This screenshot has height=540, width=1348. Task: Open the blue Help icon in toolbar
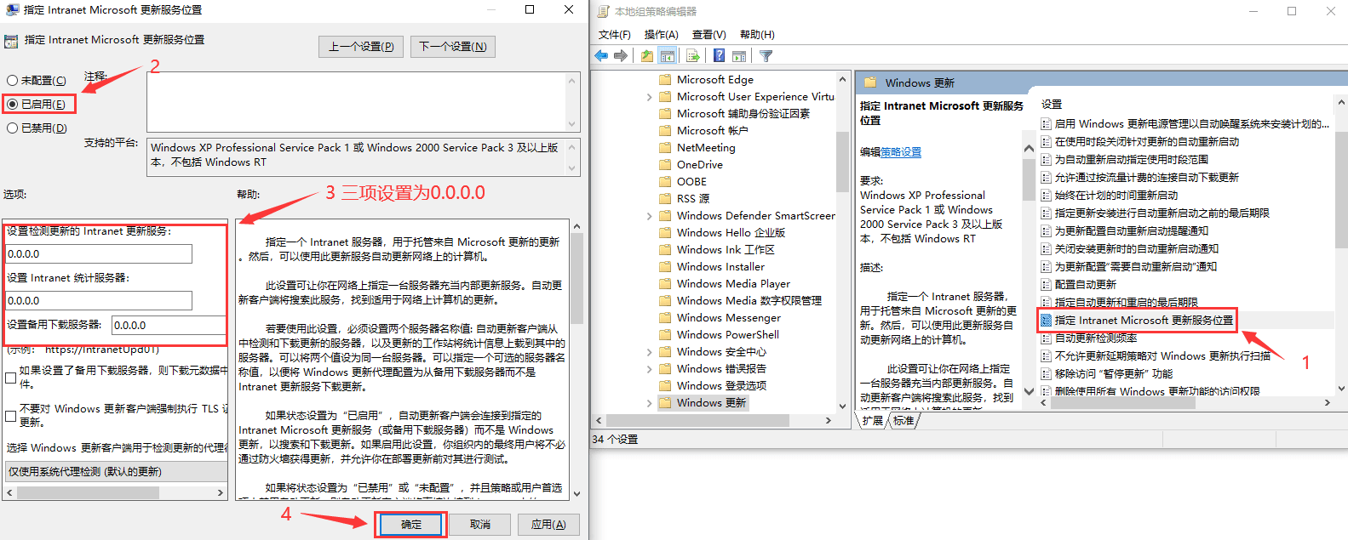click(x=719, y=56)
